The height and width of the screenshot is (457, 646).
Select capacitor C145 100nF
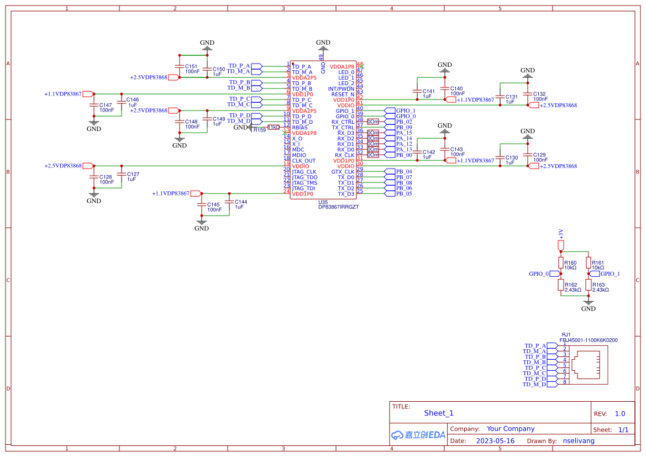tap(202, 204)
